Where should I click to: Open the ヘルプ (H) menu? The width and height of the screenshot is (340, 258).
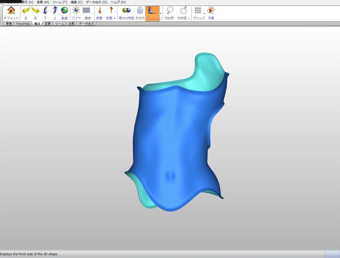tap(118, 2)
